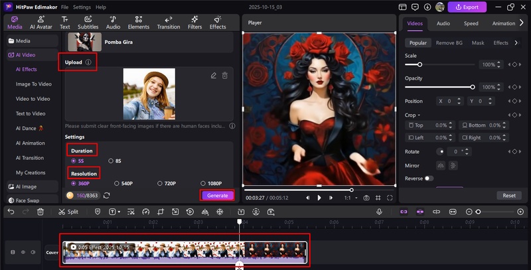The height and width of the screenshot is (270, 531).
Task: Click the purple Generate button
Action: click(217, 195)
